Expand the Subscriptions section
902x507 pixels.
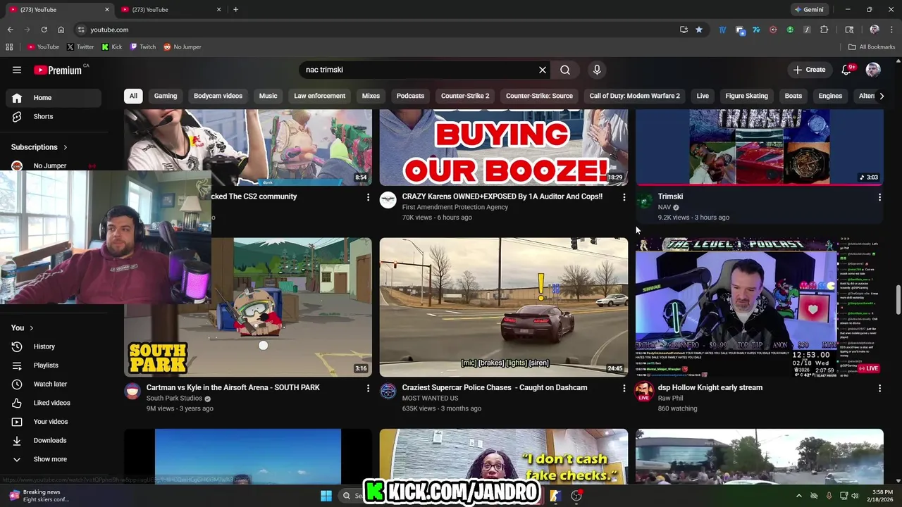click(x=39, y=147)
